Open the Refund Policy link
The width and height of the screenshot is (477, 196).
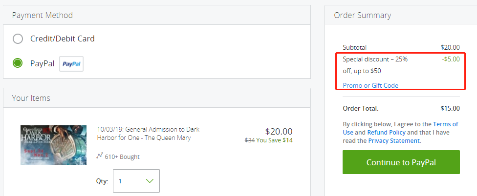pyautogui.click(x=387, y=133)
